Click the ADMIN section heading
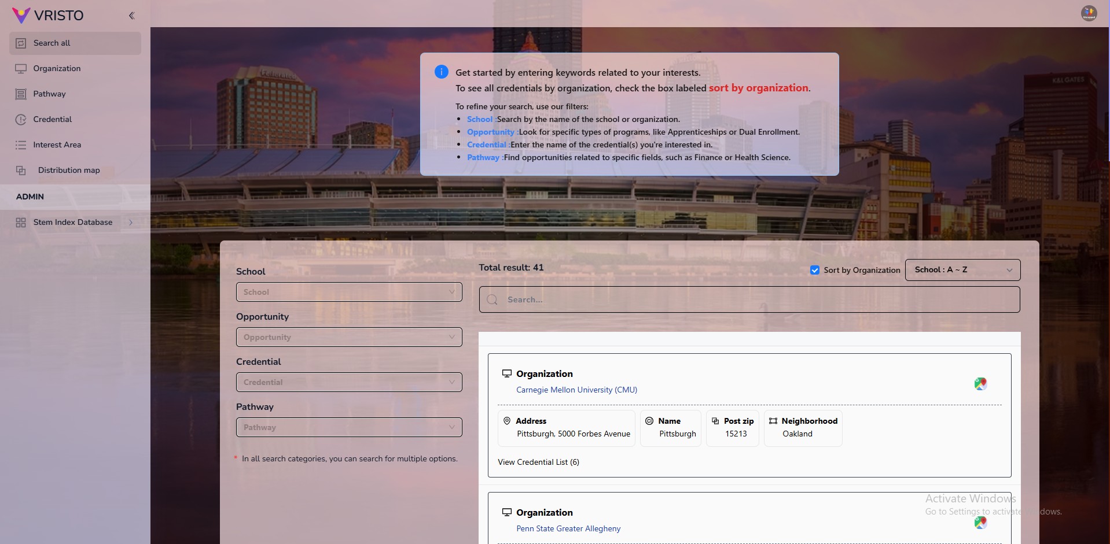Viewport: 1110px width, 544px height. 30,197
